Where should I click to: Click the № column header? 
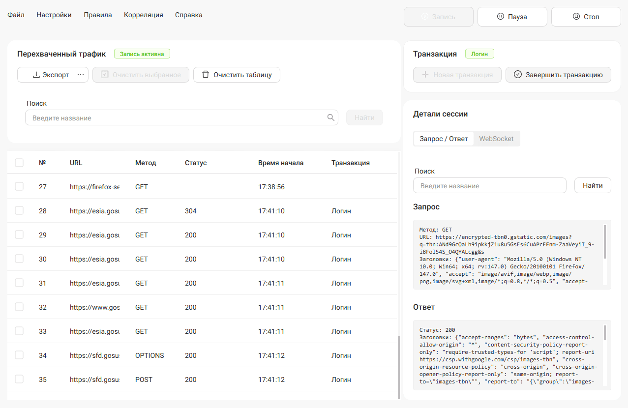(42, 163)
